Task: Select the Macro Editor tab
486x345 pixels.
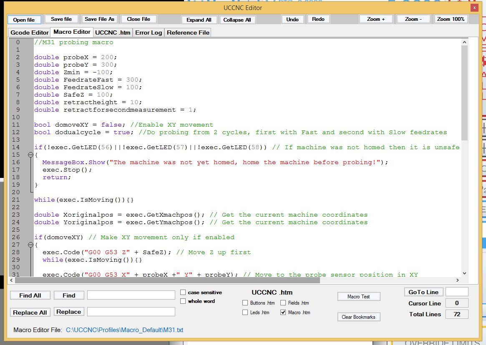Action: (x=72, y=32)
